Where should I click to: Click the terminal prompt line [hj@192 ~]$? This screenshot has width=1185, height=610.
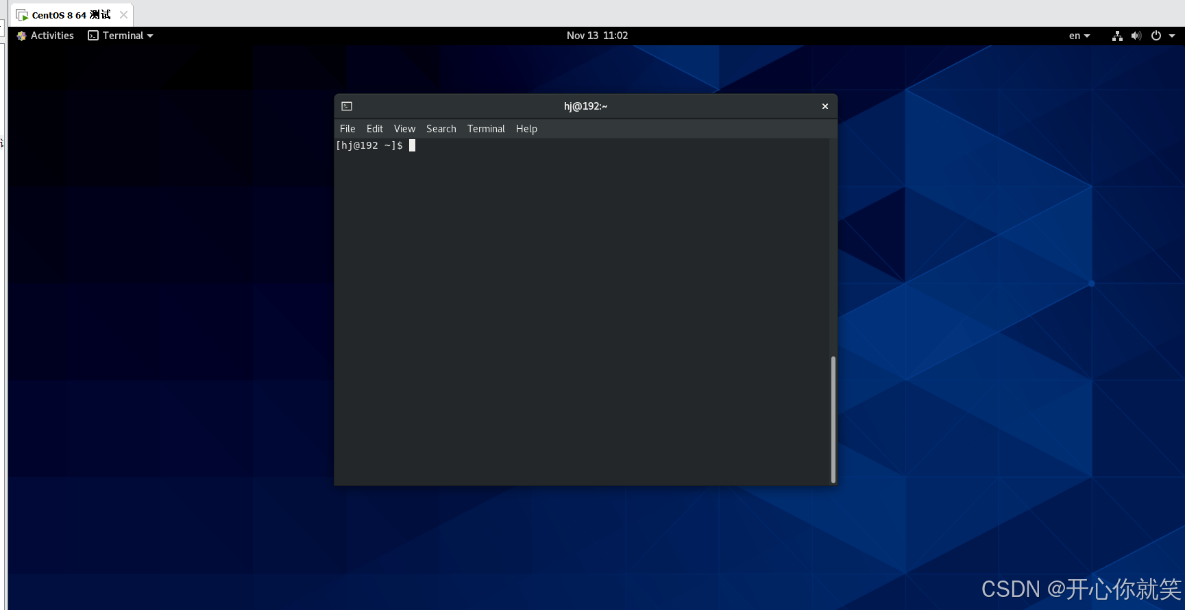(369, 145)
